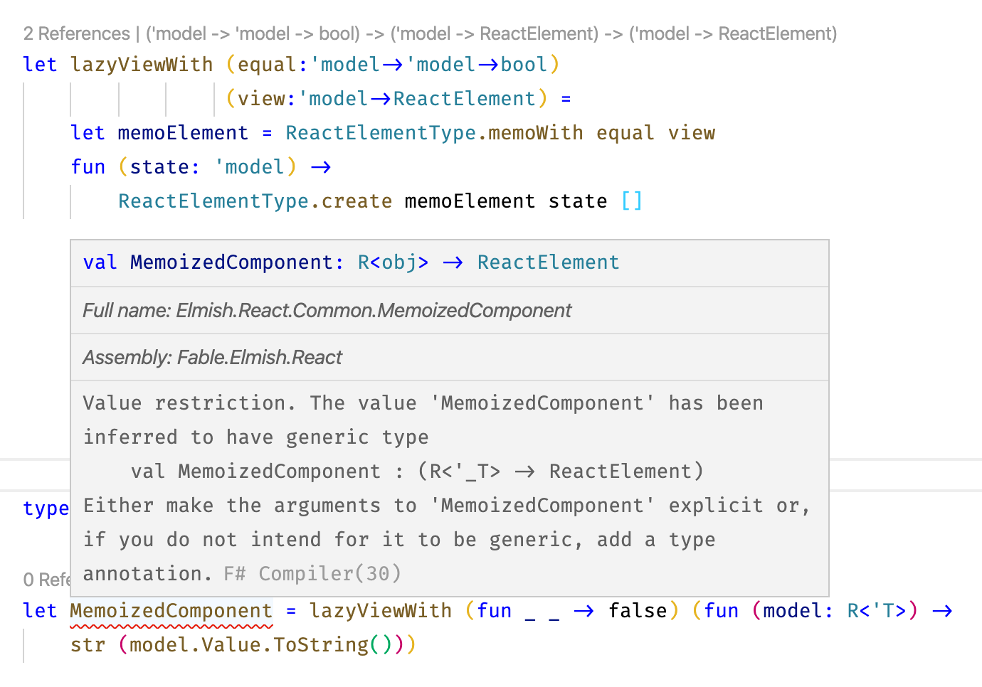
Task: Click the lazyViewWith function name
Action: point(141,64)
